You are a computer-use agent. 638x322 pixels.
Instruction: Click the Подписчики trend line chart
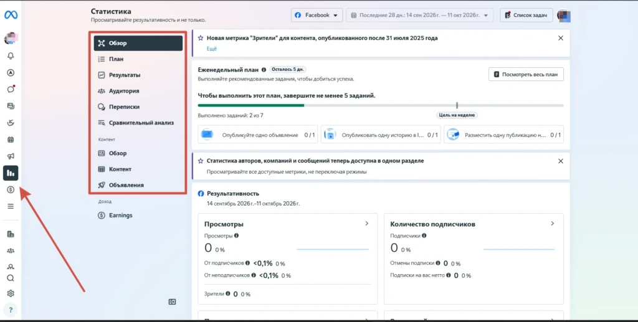tap(518, 249)
